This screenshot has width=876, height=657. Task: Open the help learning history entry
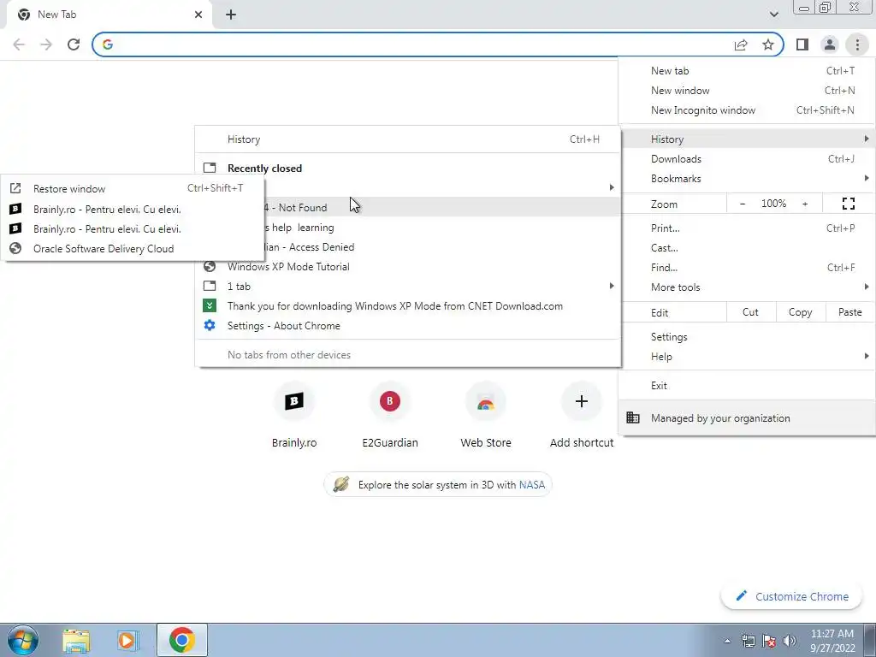(x=441, y=228)
